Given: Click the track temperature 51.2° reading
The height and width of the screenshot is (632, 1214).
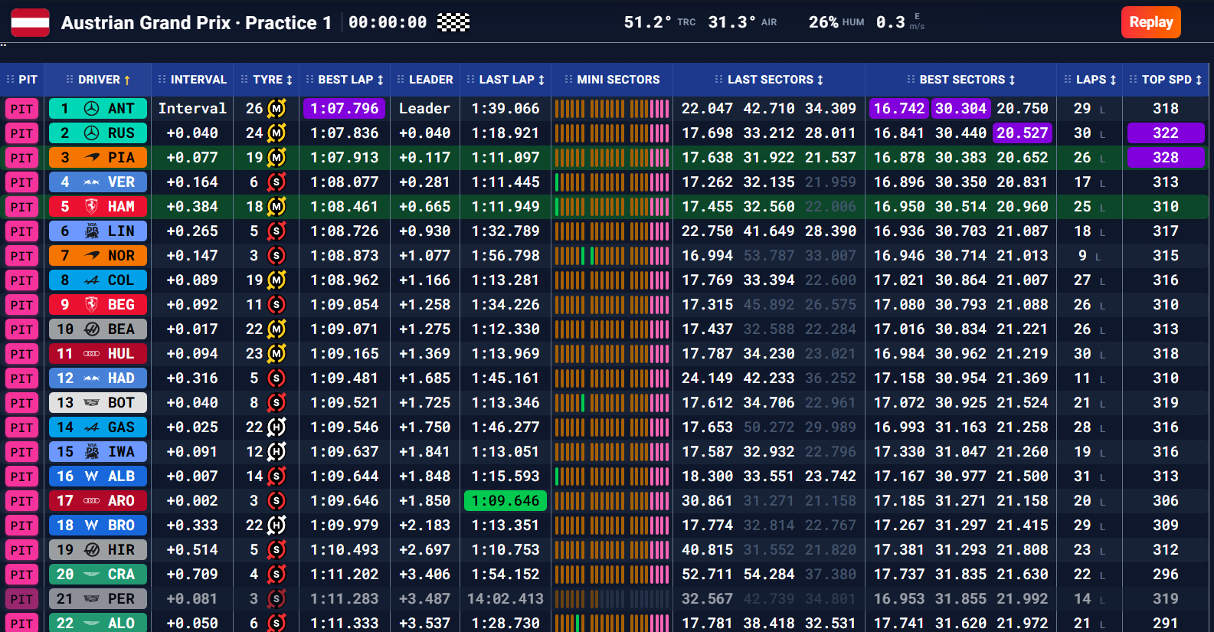Looking at the screenshot, I should (647, 22).
